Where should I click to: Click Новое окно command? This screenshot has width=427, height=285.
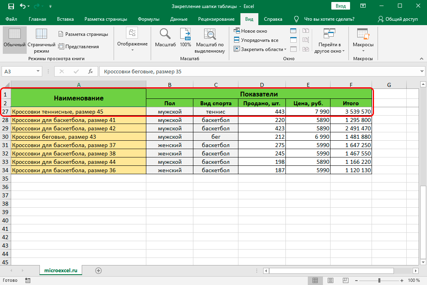250,31
